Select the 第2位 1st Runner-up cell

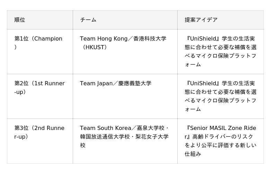click(x=40, y=96)
